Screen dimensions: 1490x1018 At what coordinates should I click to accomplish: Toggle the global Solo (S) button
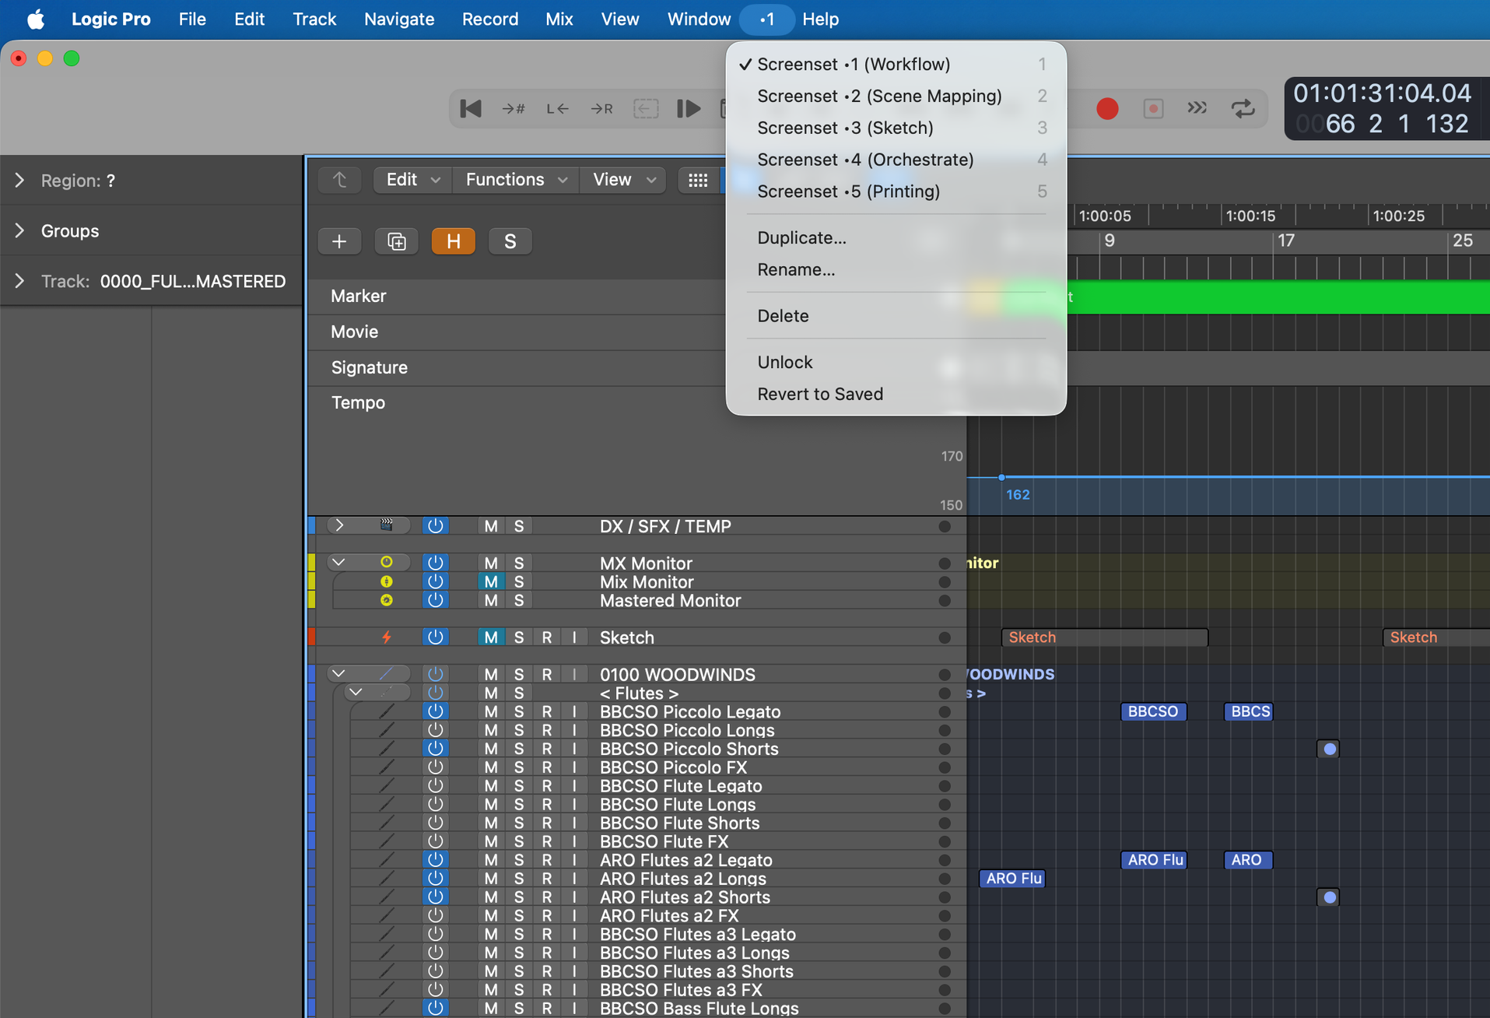pos(510,241)
